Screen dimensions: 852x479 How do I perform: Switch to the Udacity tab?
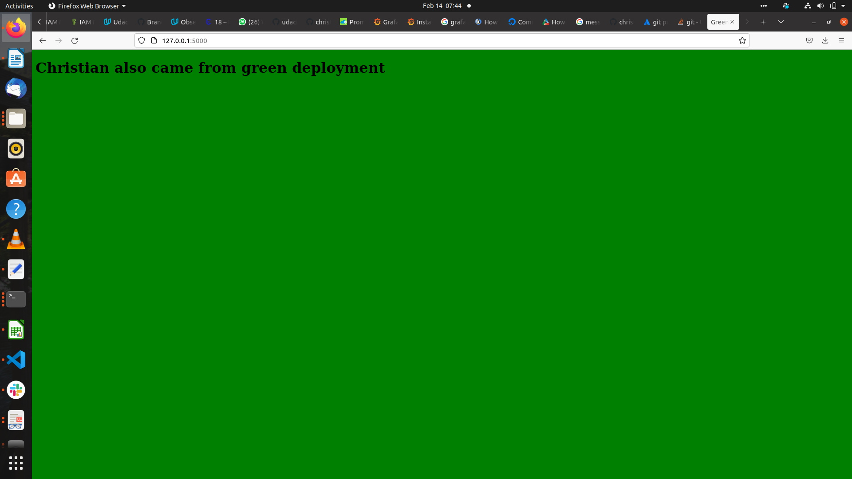115,22
